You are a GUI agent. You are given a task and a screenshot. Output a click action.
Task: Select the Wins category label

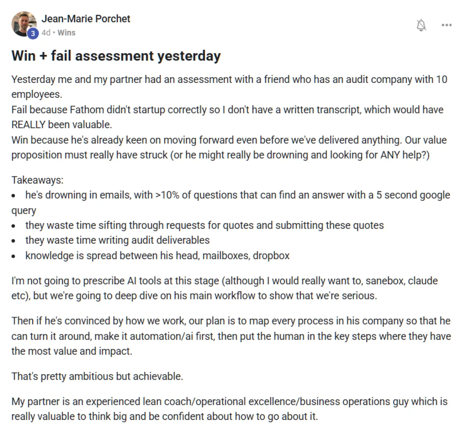(x=66, y=33)
